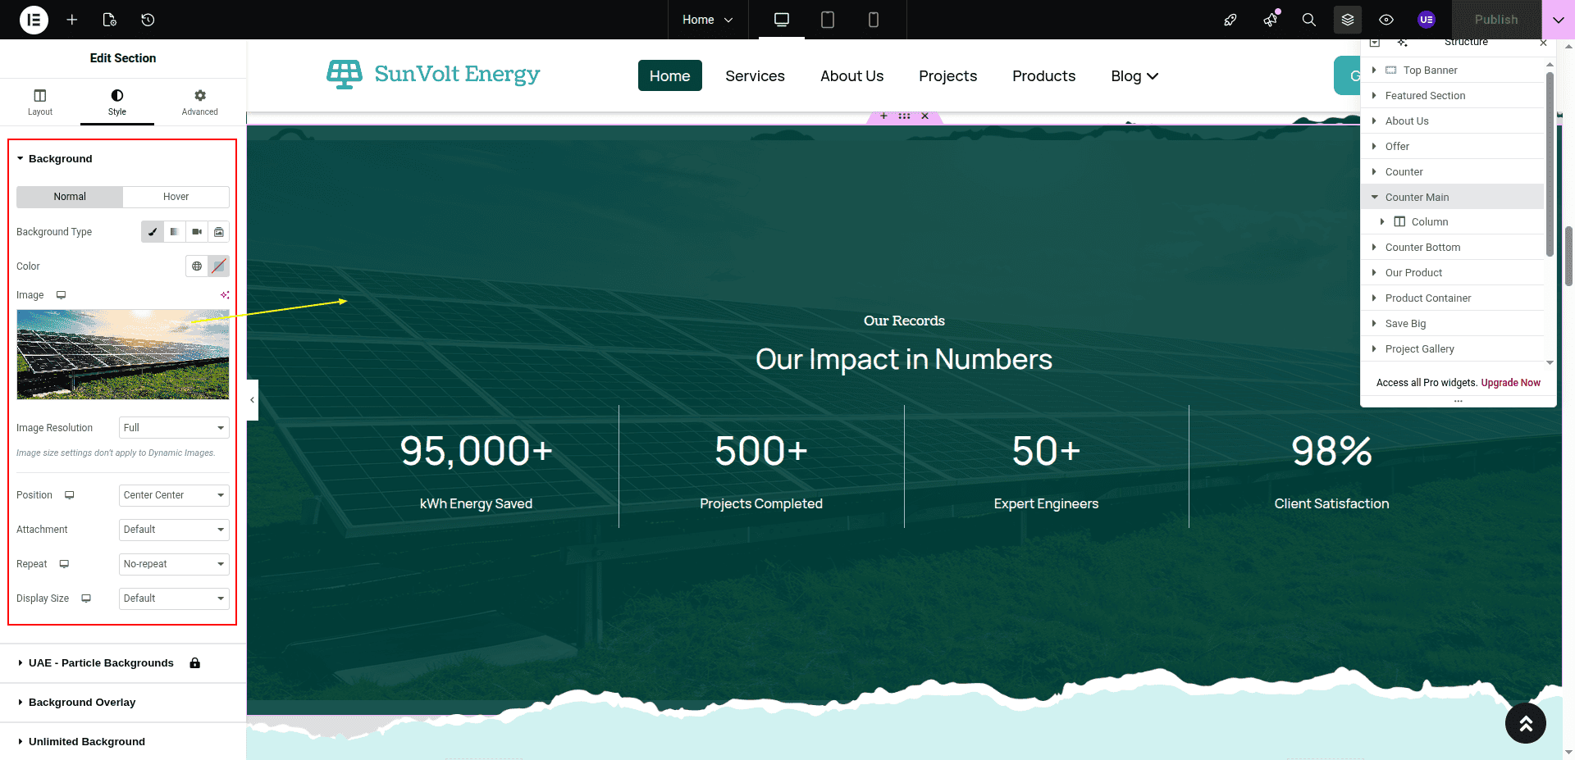Switch to tablet responsive view

(827, 20)
